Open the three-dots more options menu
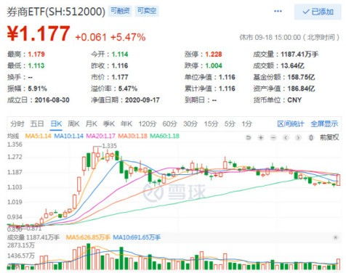The height and width of the screenshot is (273, 346). point(278,11)
